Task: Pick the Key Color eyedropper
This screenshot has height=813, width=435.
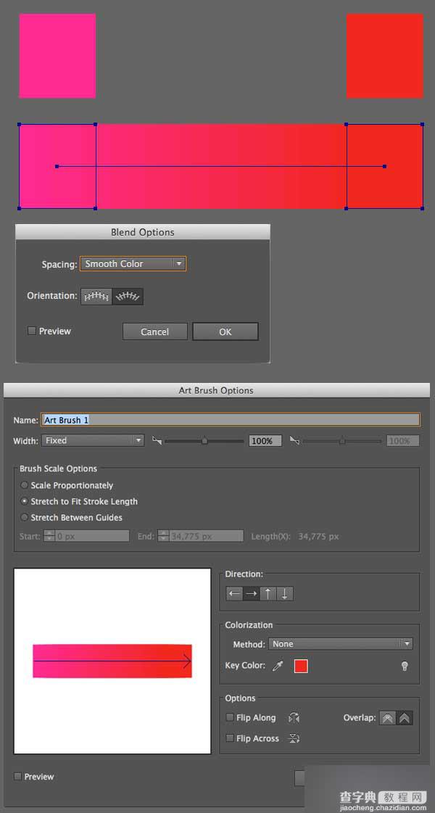Action: [278, 667]
